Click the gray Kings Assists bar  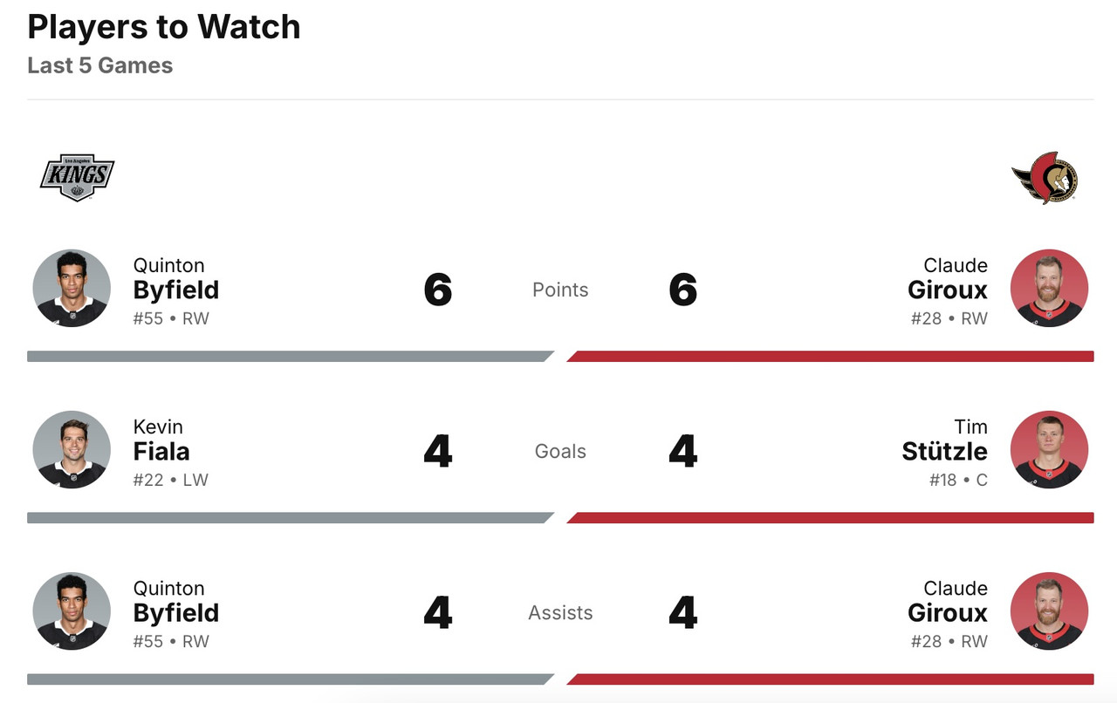[x=288, y=679]
